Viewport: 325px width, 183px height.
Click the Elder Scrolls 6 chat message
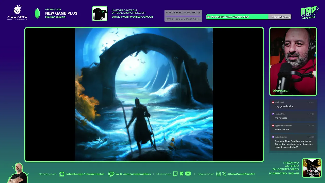point(294,144)
